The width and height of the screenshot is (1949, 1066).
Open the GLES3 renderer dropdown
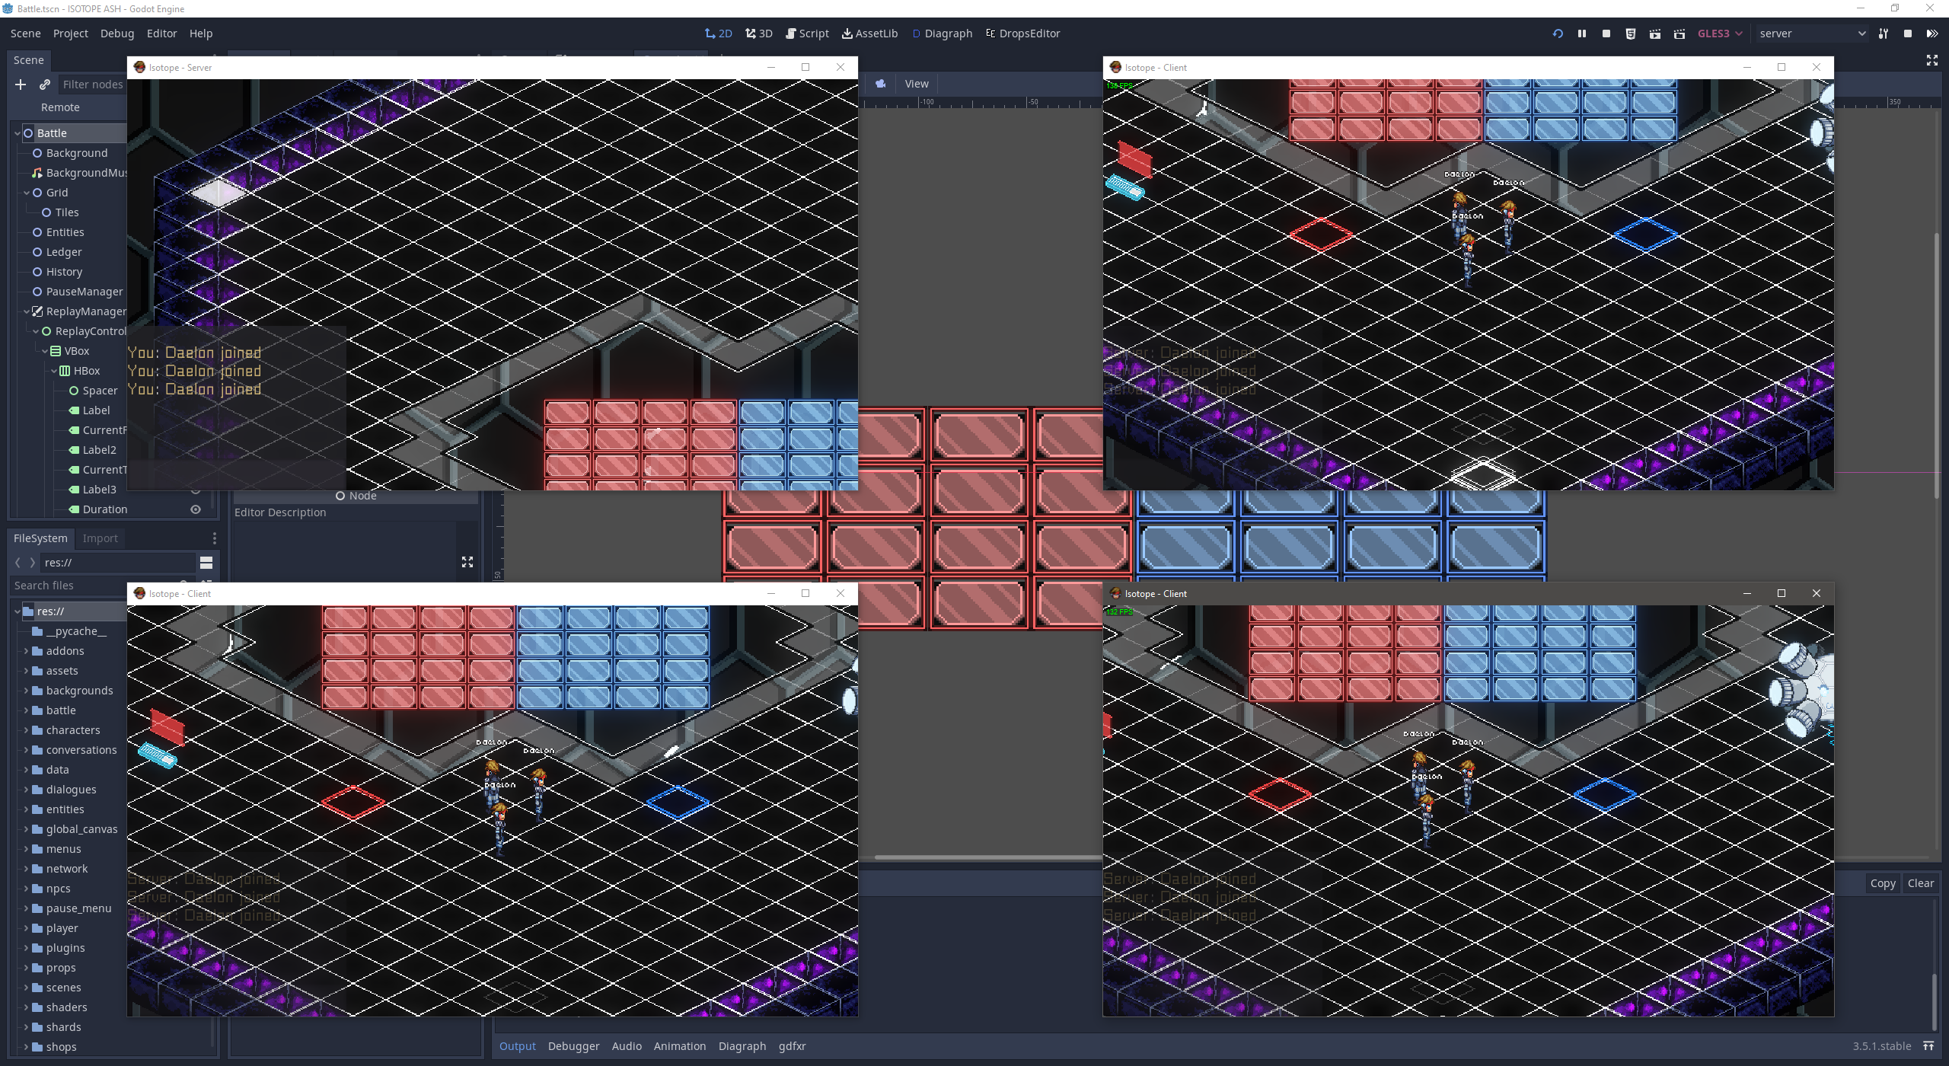click(x=1720, y=34)
